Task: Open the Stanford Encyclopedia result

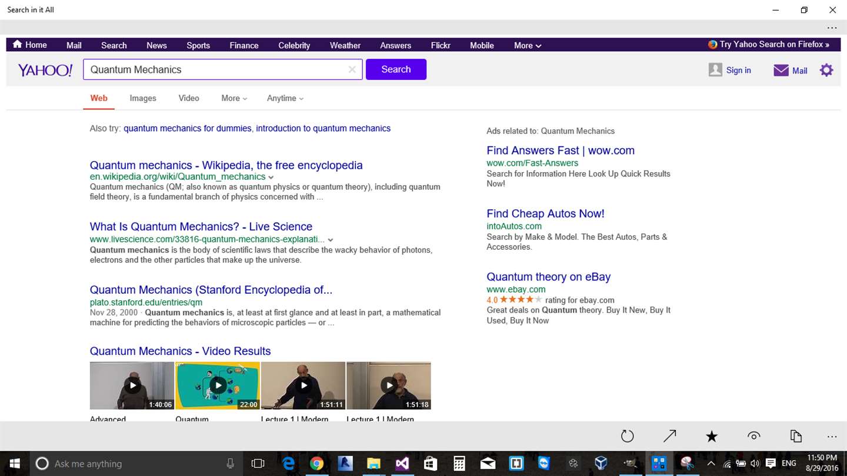Action: (211, 290)
